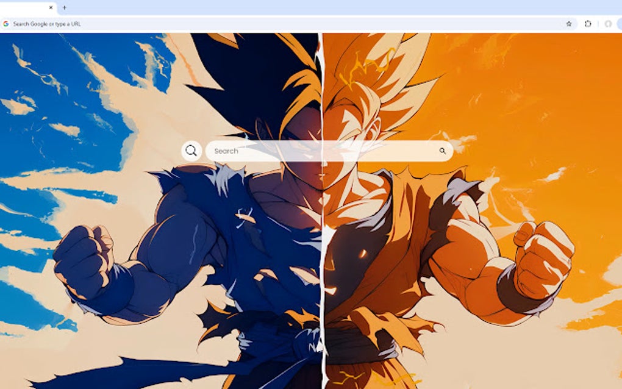Click the small search icon inside search field
This screenshot has height=389, width=622.
(x=443, y=151)
